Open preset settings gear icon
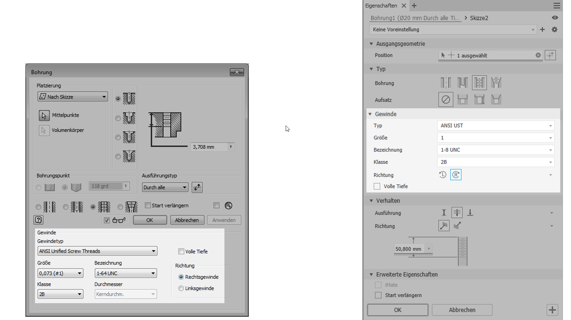Screen dimensions: 571x320 (x=555, y=30)
